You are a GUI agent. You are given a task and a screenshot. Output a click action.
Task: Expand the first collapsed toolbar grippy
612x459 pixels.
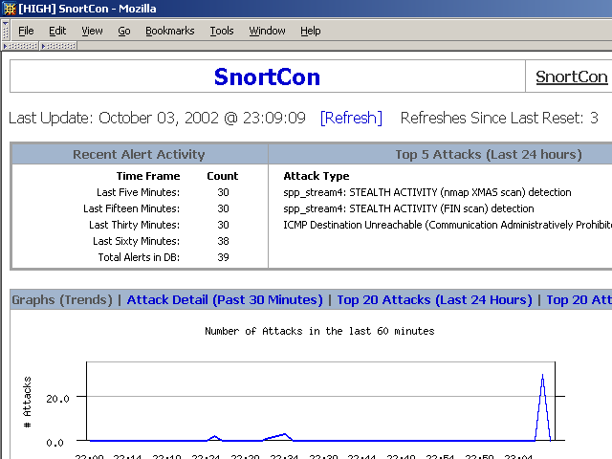21,46
